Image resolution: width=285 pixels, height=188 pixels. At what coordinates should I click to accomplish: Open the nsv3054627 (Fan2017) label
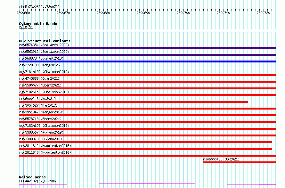[38, 105]
